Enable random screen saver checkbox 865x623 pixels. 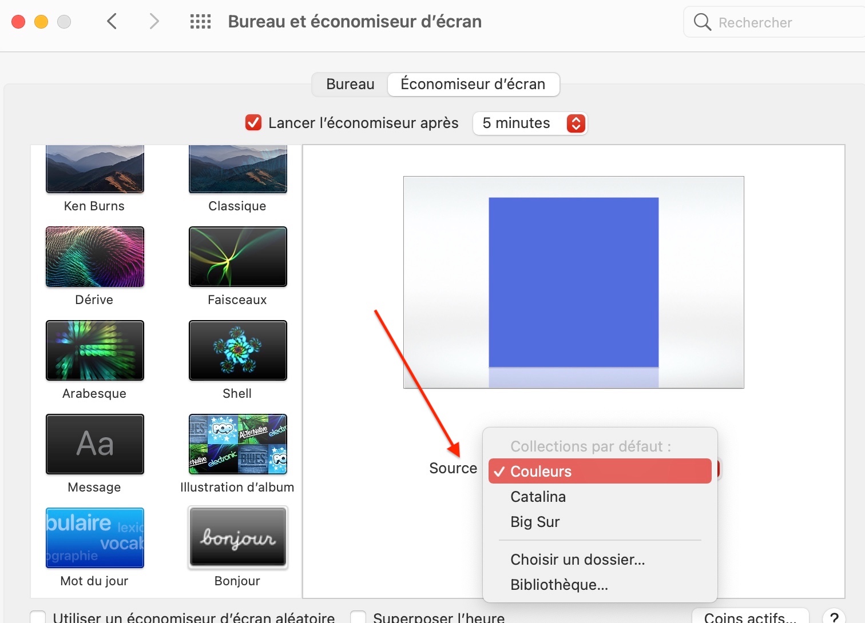pyautogui.click(x=38, y=617)
